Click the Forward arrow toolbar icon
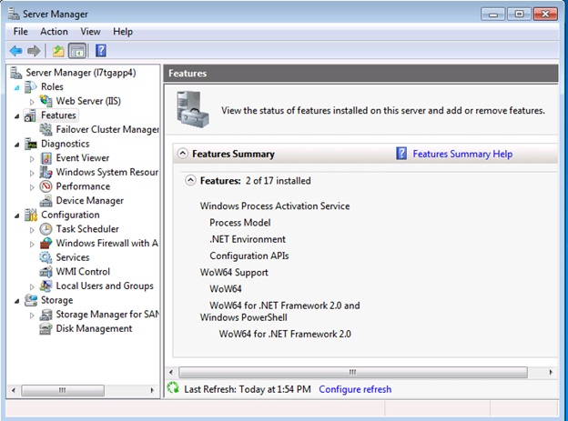The image size is (568, 421). click(x=34, y=51)
